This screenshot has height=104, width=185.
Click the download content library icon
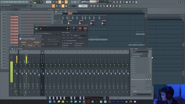point(136,2)
